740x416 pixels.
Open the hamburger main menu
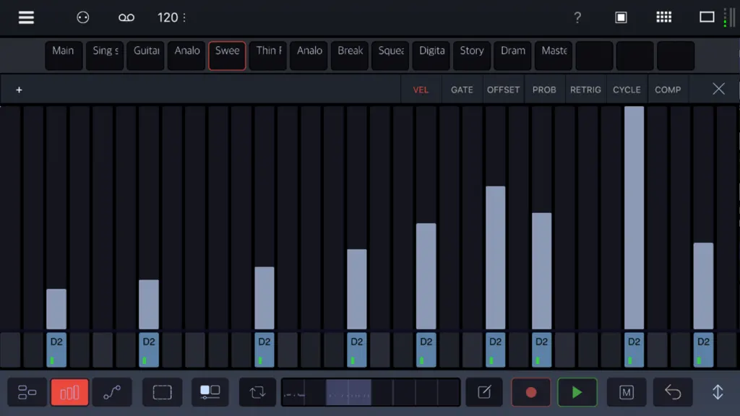26,17
